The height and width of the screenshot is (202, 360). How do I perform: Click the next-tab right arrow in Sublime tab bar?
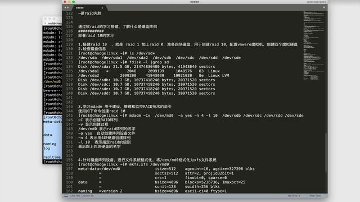pyautogui.click(x=67, y=7)
